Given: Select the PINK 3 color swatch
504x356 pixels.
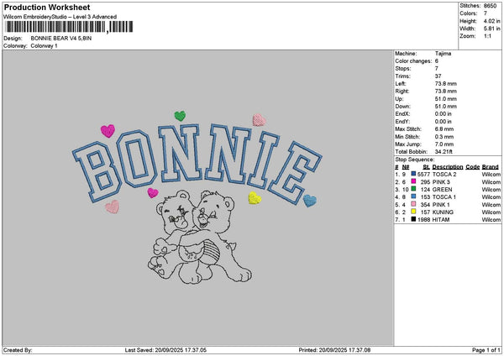Looking at the screenshot, I should (413, 181).
